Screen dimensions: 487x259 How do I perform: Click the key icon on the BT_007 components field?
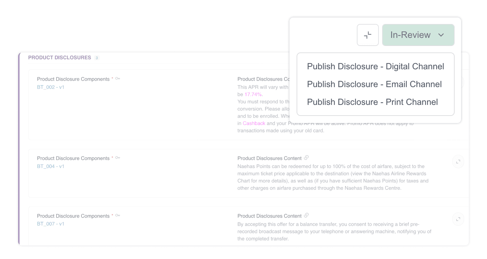tap(118, 215)
